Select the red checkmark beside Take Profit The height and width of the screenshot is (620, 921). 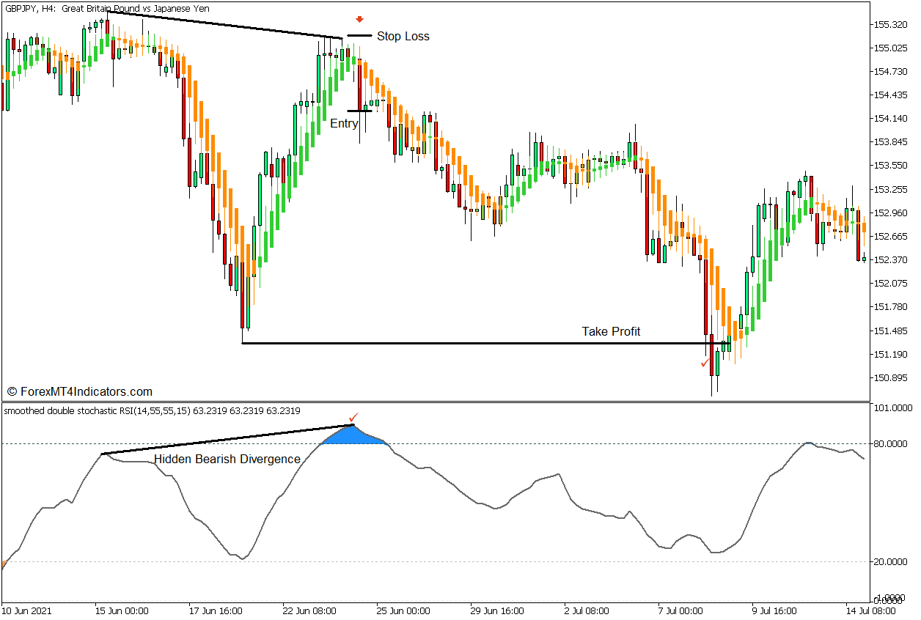coord(706,363)
